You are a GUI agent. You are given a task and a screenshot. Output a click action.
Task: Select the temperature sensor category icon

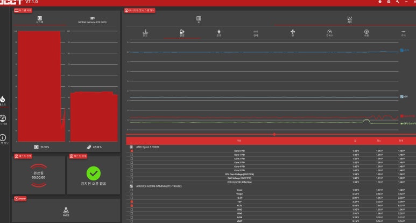tap(145, 33)
